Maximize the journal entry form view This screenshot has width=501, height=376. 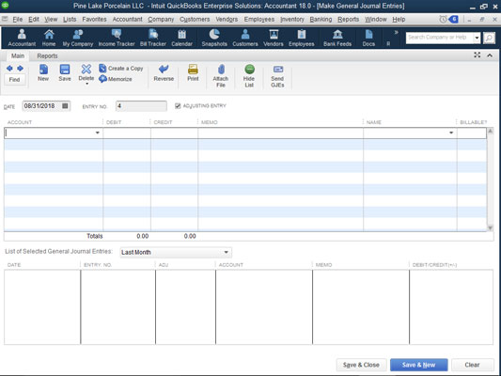click(x=478, y=55)
